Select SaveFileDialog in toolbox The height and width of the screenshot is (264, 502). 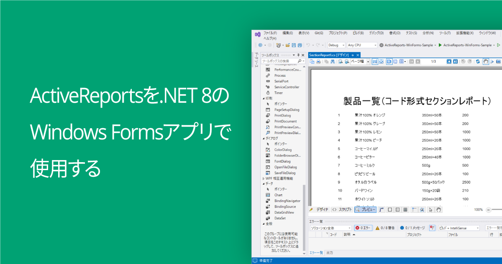pyautogui.click(x=284, y=173)
